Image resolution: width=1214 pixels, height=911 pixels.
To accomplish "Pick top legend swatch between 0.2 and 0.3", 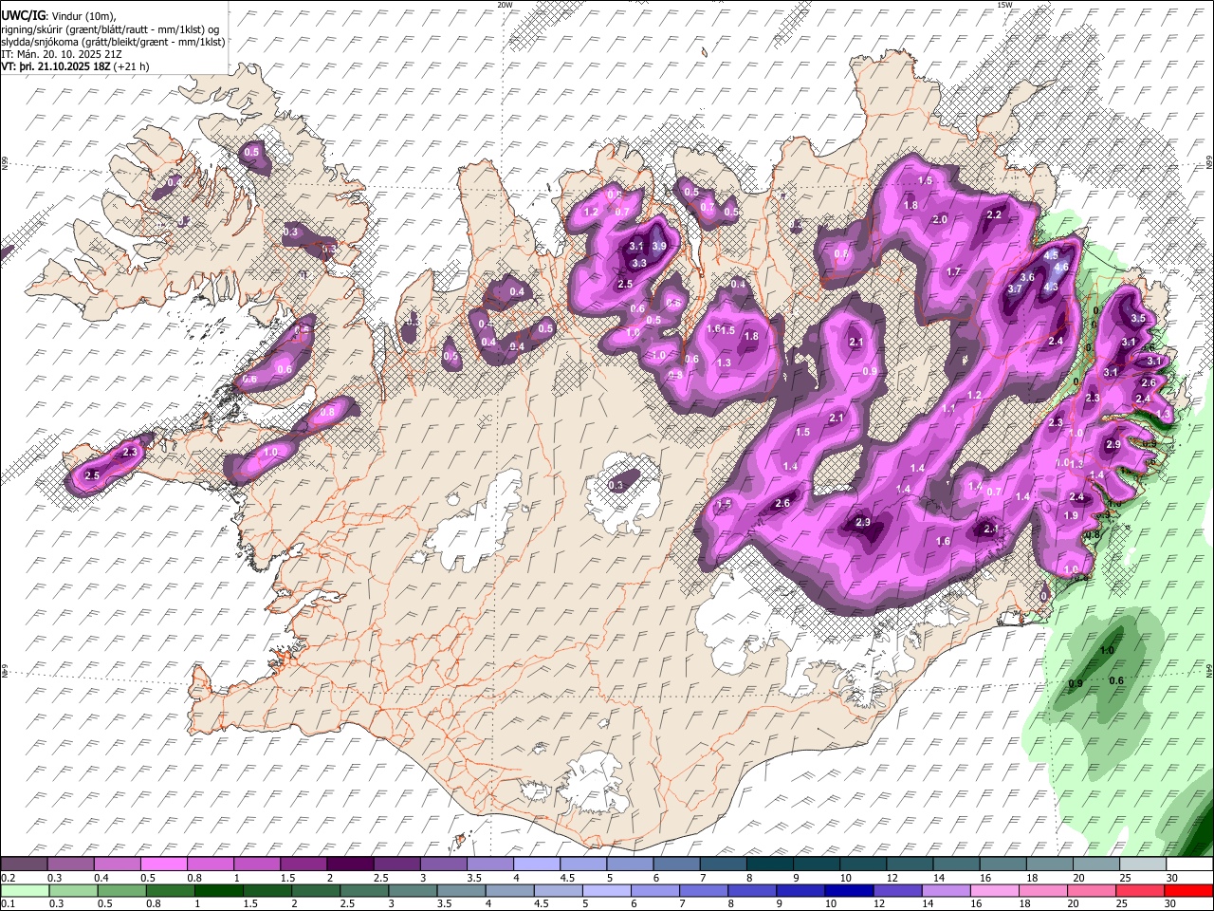I will (25, 865).
